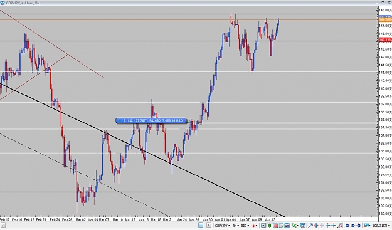Image resolution: width=392 pixels, height=230 pixels.
Task: Click the blue chart icon after the cursor tool
Action: tap(303, 226)
